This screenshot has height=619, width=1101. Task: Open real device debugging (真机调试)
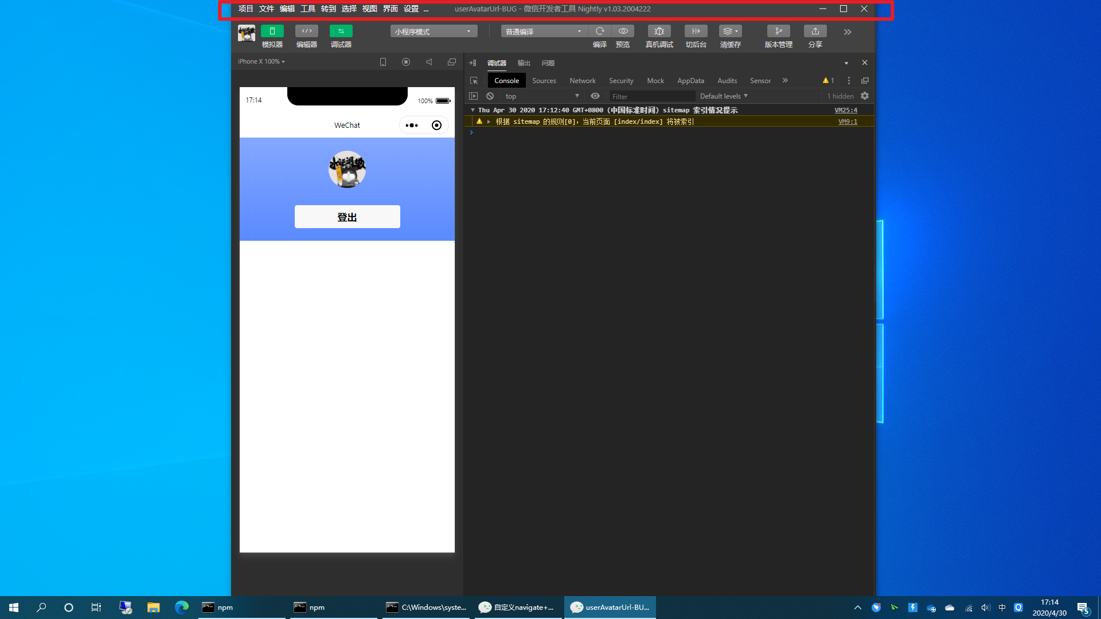point(659,31)
